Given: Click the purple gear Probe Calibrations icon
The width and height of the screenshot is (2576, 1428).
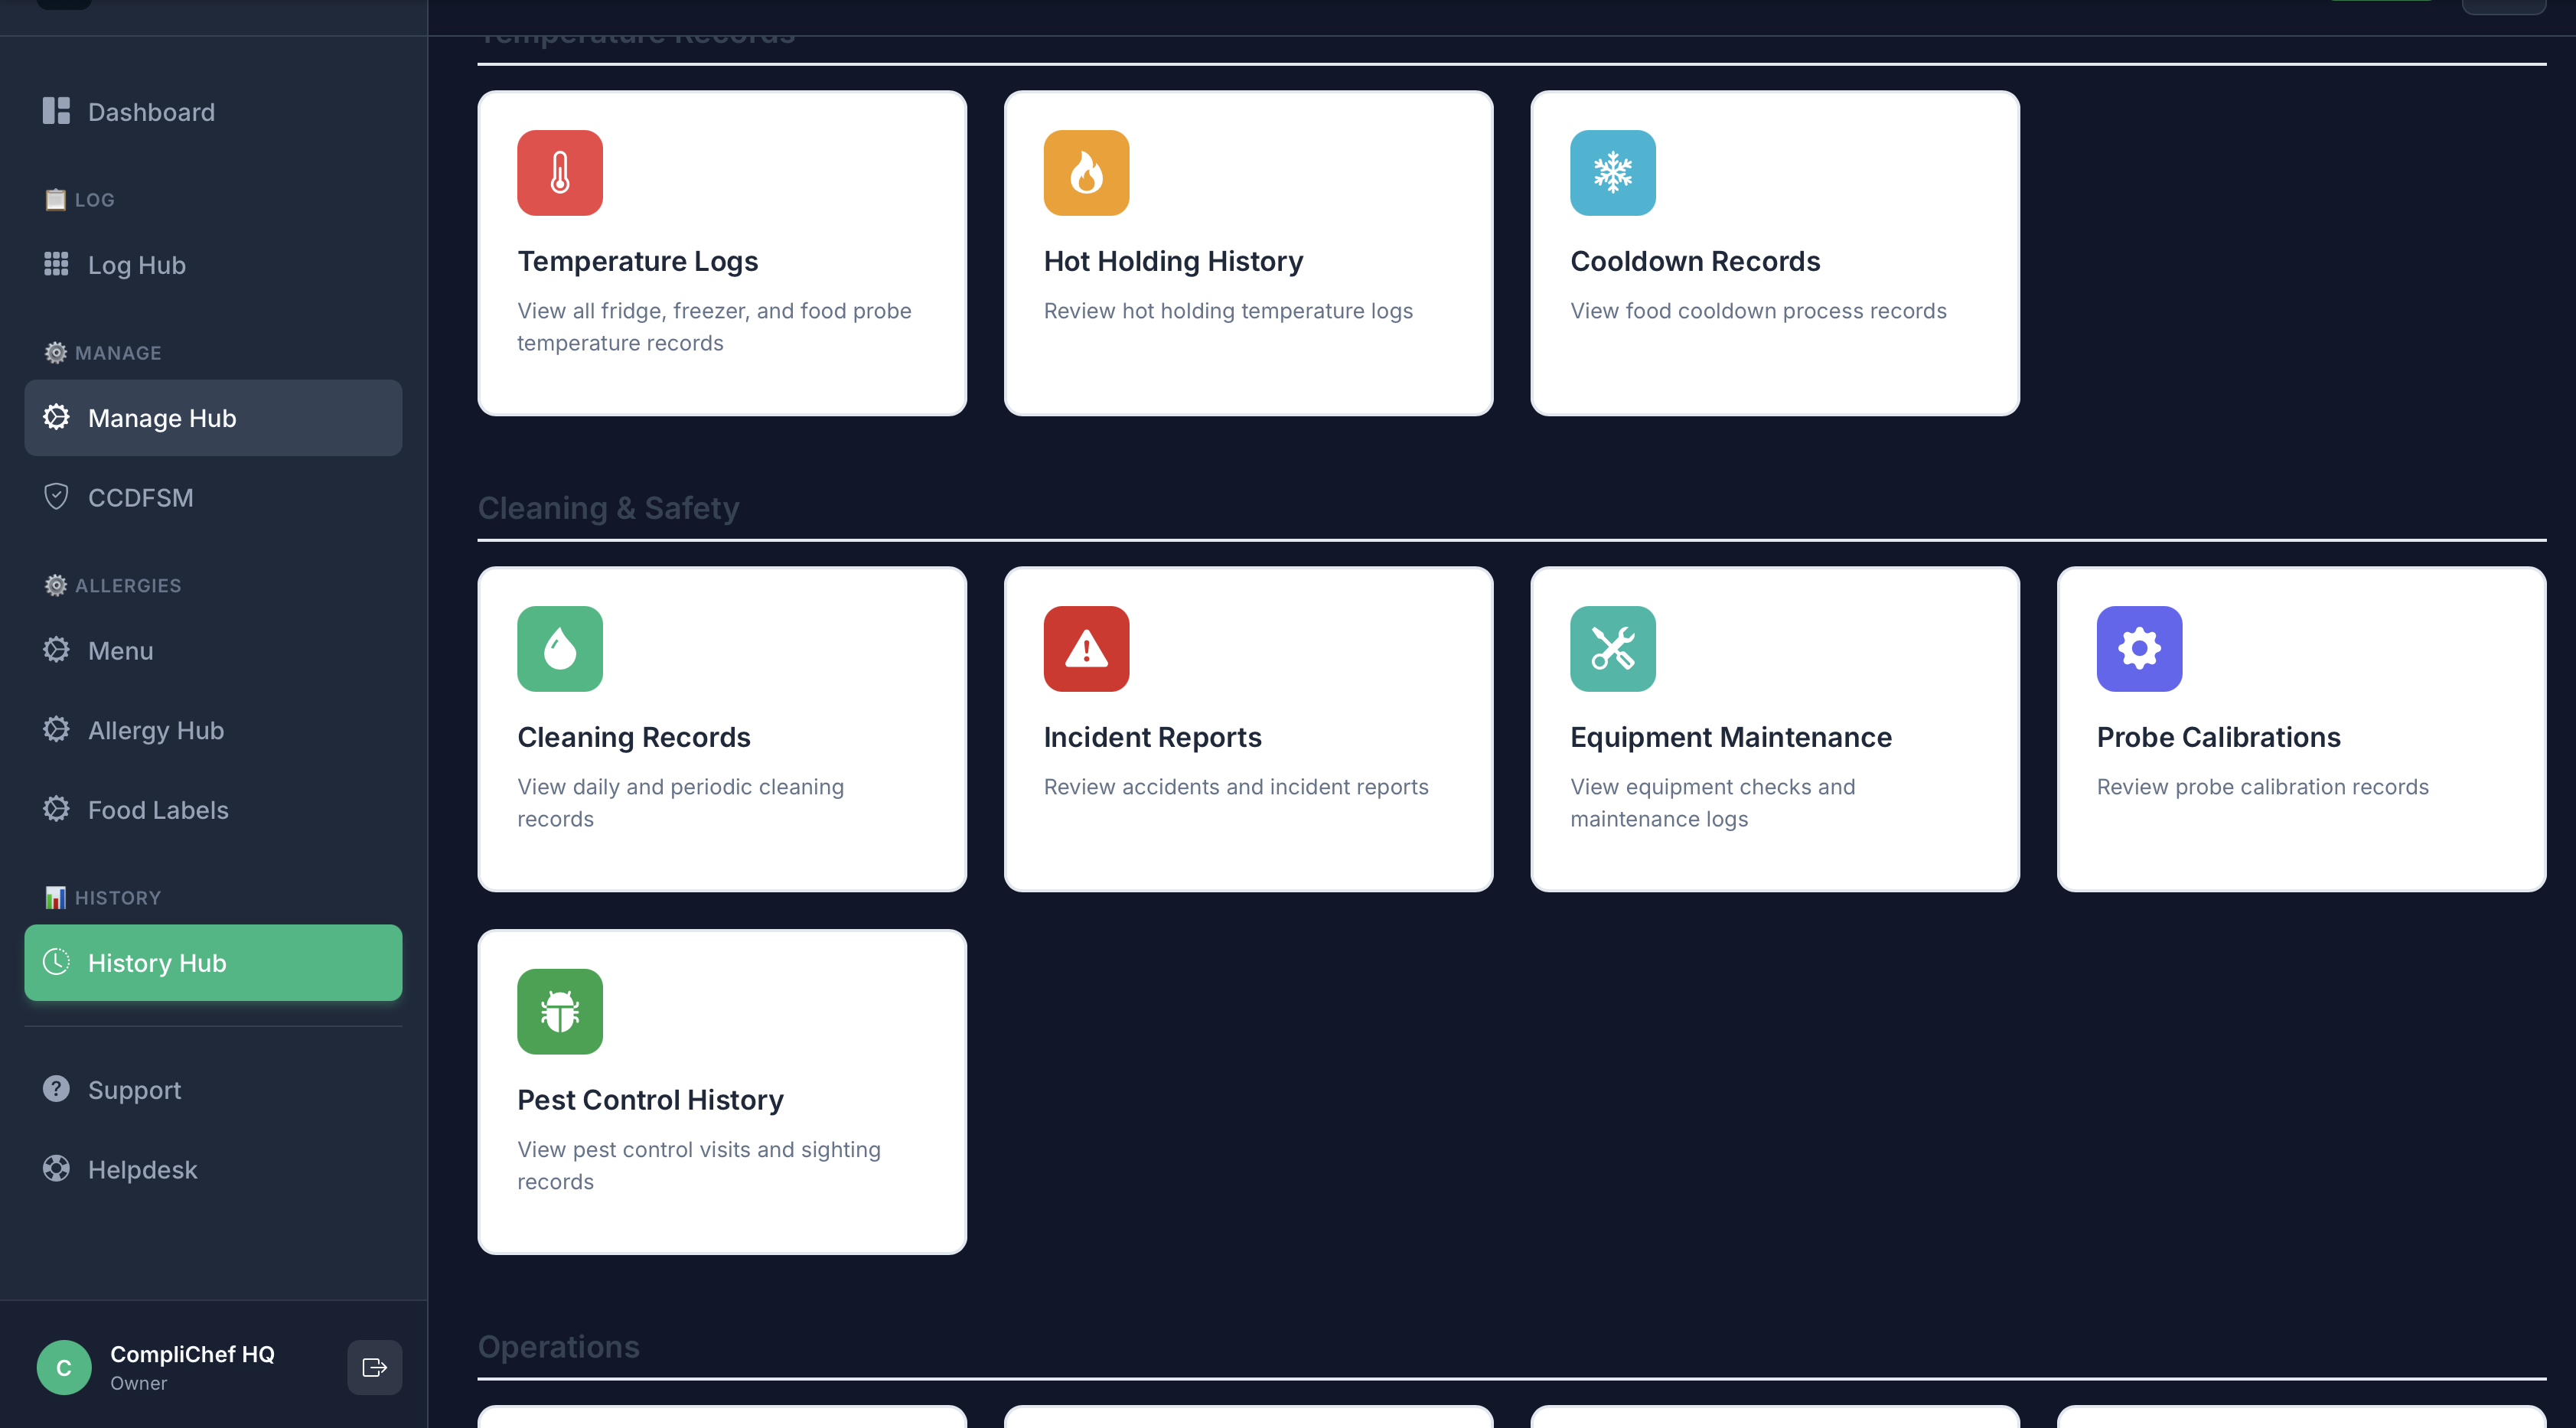Looking at the screenshot, I should 2139,649.
